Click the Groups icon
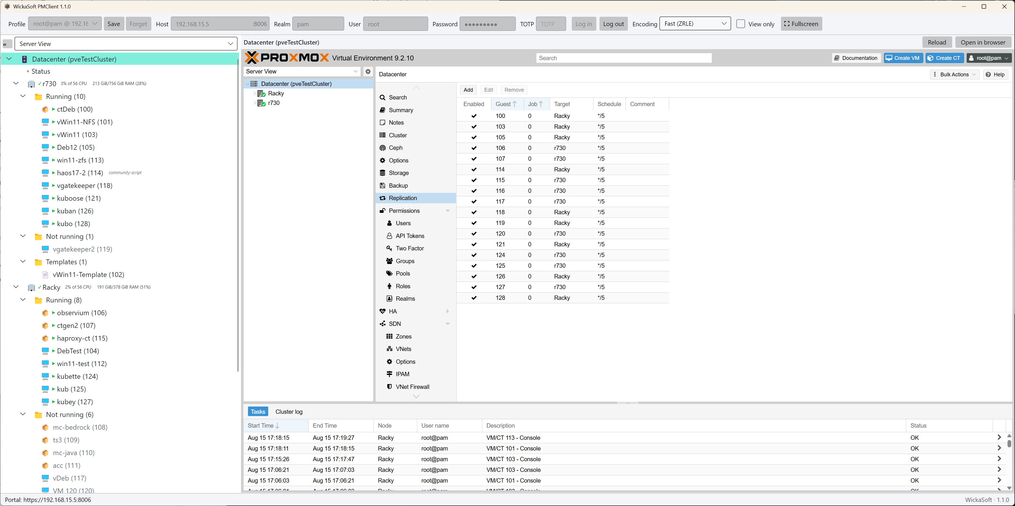The width and height of the screenshot is (1015, 506). click(389, 261)
